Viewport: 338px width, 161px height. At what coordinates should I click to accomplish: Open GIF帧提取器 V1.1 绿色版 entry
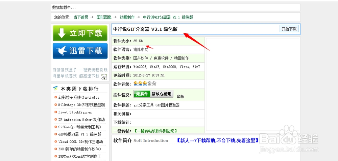tap(79, 134)
